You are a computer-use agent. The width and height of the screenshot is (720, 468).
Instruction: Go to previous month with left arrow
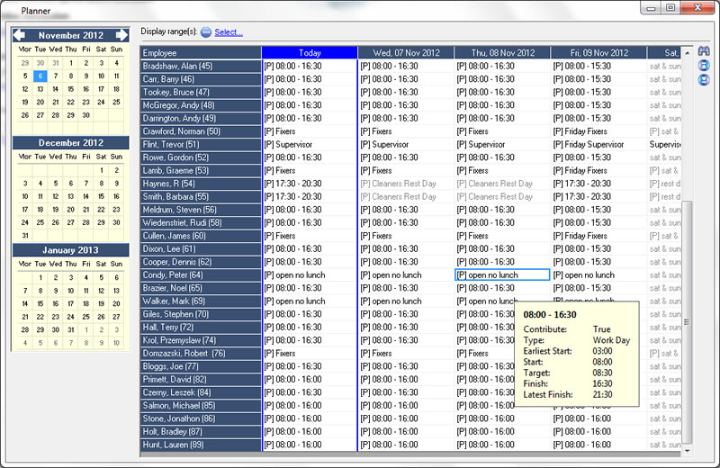(20, 35)
